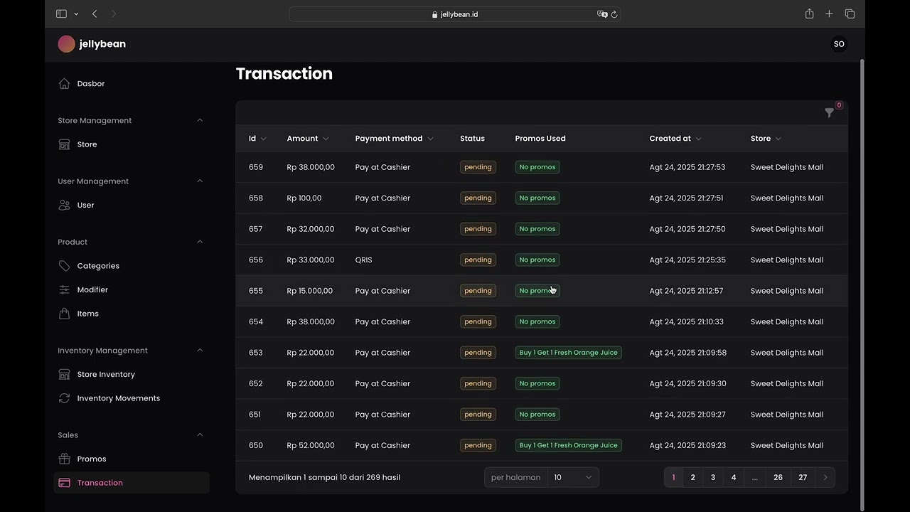Open Dasbor menu item
Image resolution: width=910 pixels, height=512 pixels.
[132, 84]
